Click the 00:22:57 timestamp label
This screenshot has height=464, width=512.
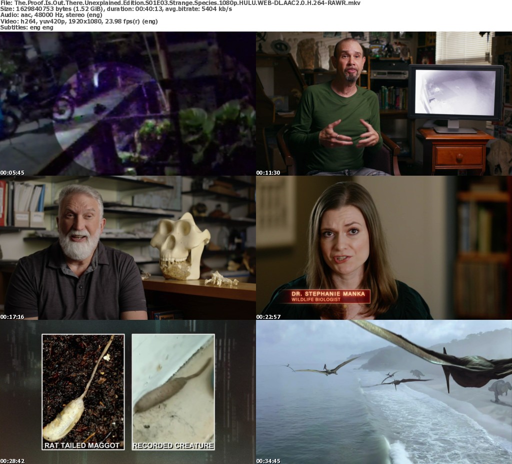(x=268, y=317)
